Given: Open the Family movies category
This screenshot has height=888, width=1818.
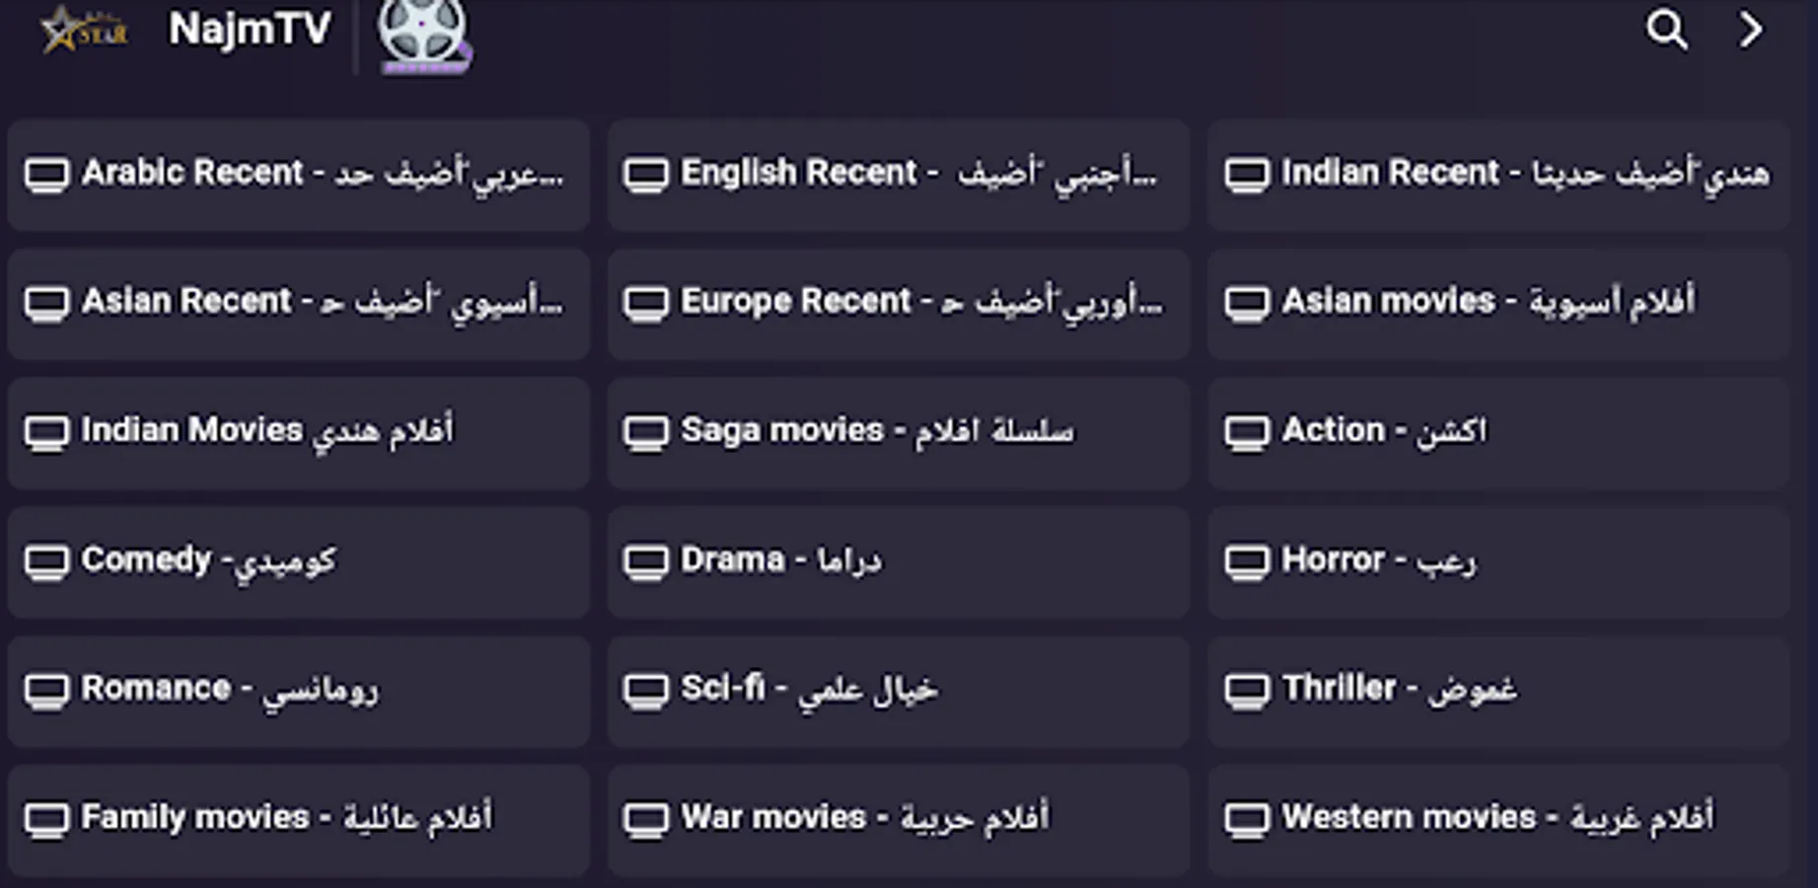Looking at the screenshot, I should (299, 819).
